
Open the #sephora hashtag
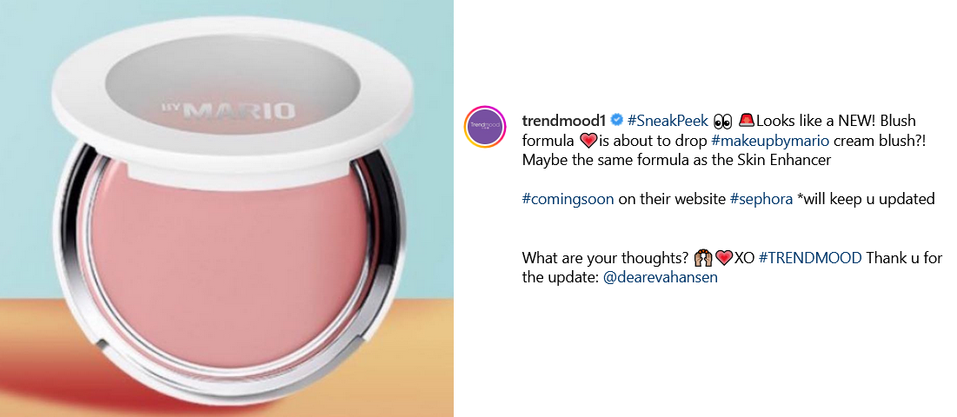[761, 199]
